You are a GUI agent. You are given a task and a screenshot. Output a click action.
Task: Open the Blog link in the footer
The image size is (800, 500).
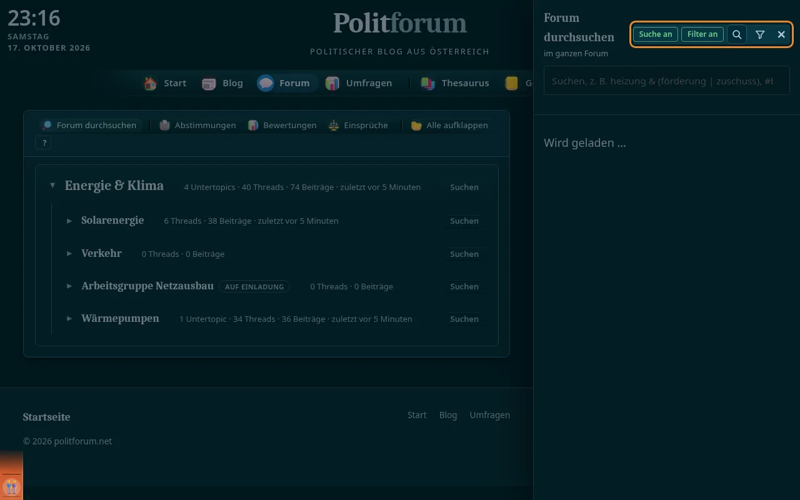[448, 415]
